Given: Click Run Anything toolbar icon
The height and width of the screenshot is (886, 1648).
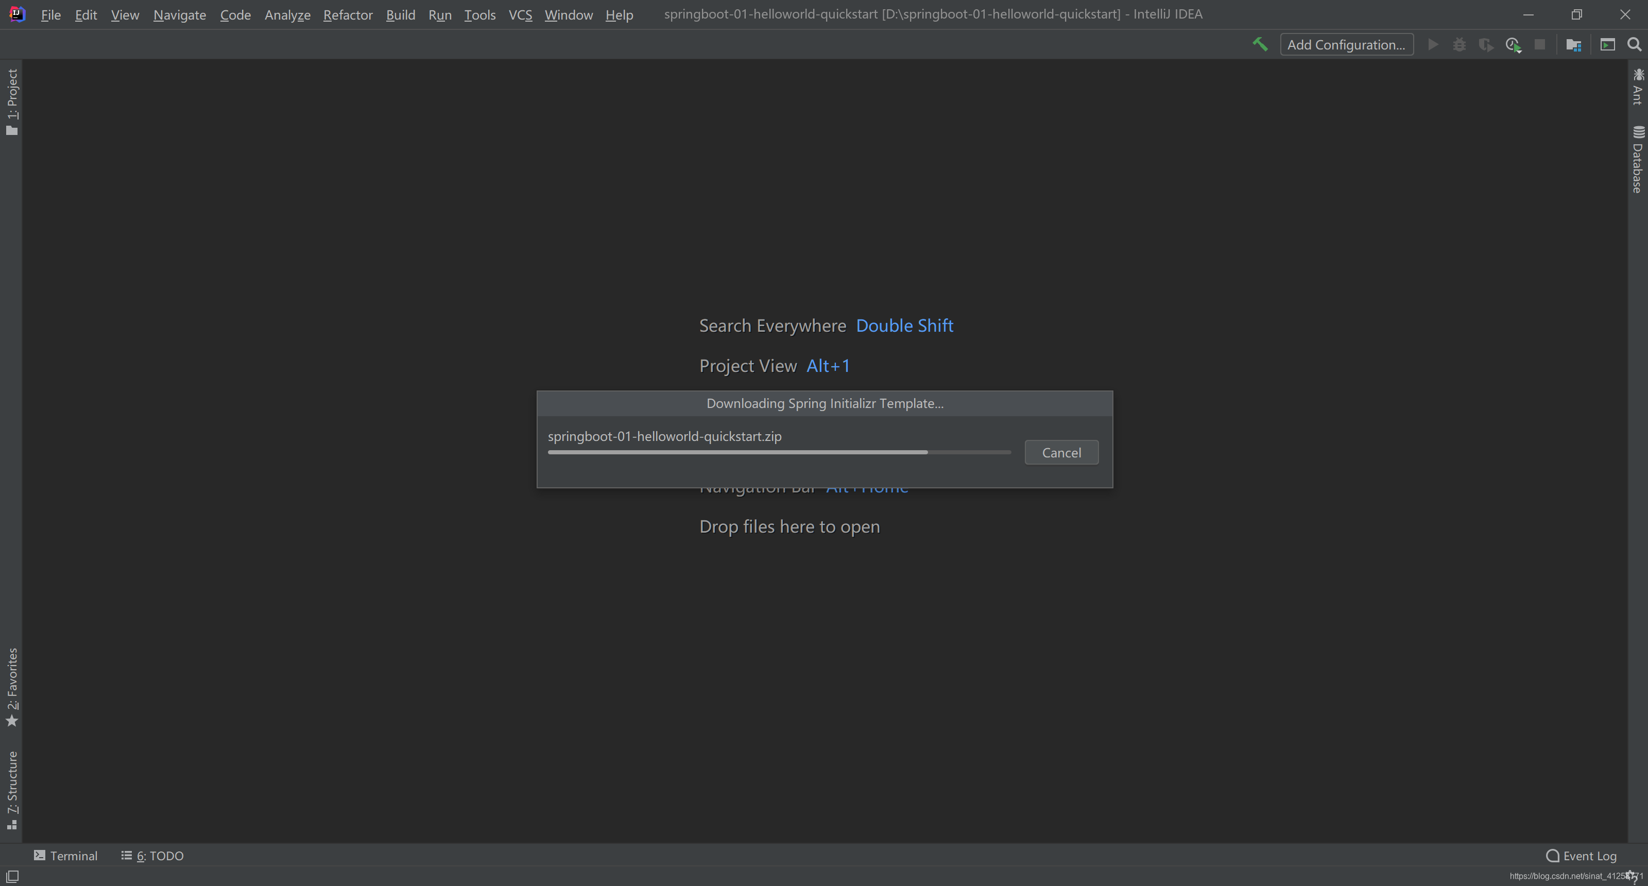Looking at the screenshot, I should 1607,45.
